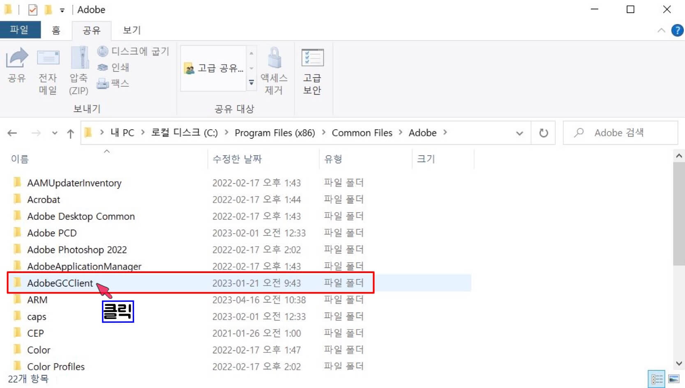Viewport: 685px width, 388px height.
Task: Go back with the left arrow
Action: coord(12,133)
